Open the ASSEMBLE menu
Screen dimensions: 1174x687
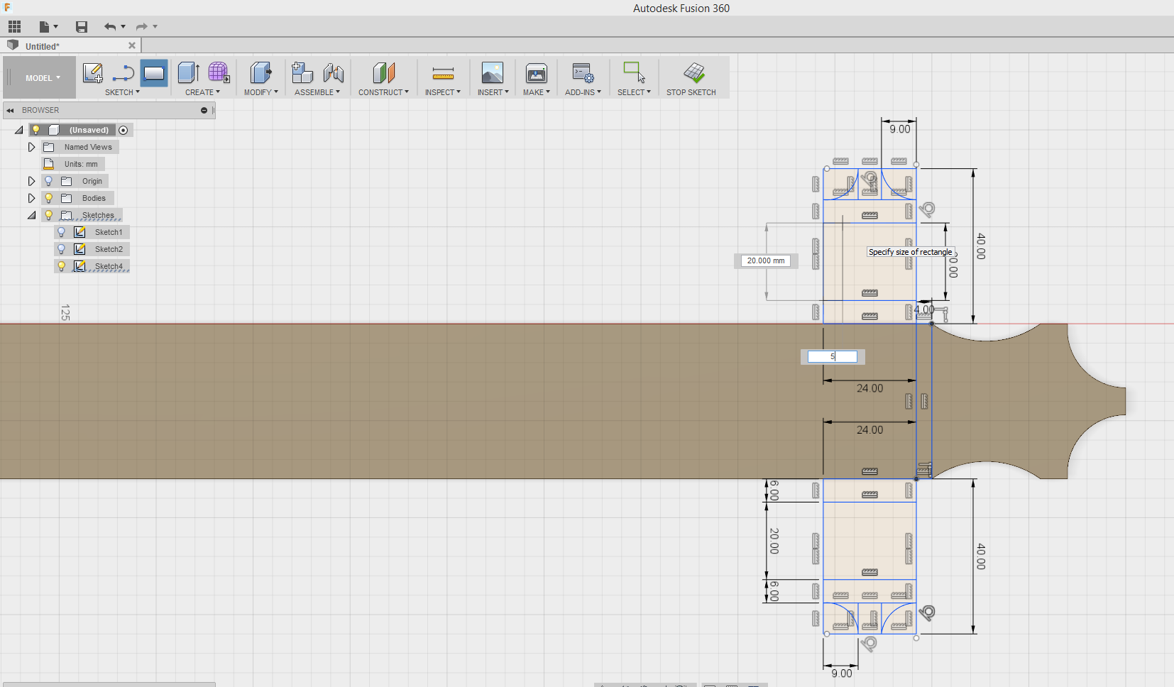click(317, 92)
